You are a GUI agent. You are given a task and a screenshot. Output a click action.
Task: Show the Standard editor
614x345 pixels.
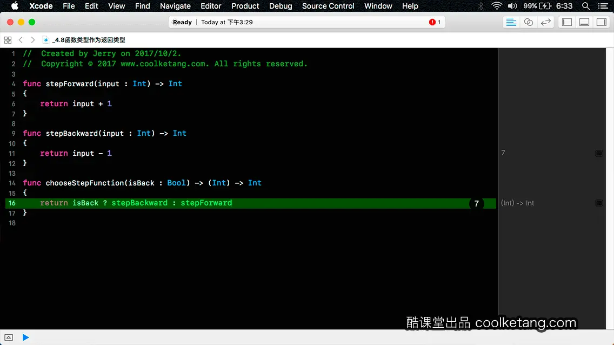[511, 22]
